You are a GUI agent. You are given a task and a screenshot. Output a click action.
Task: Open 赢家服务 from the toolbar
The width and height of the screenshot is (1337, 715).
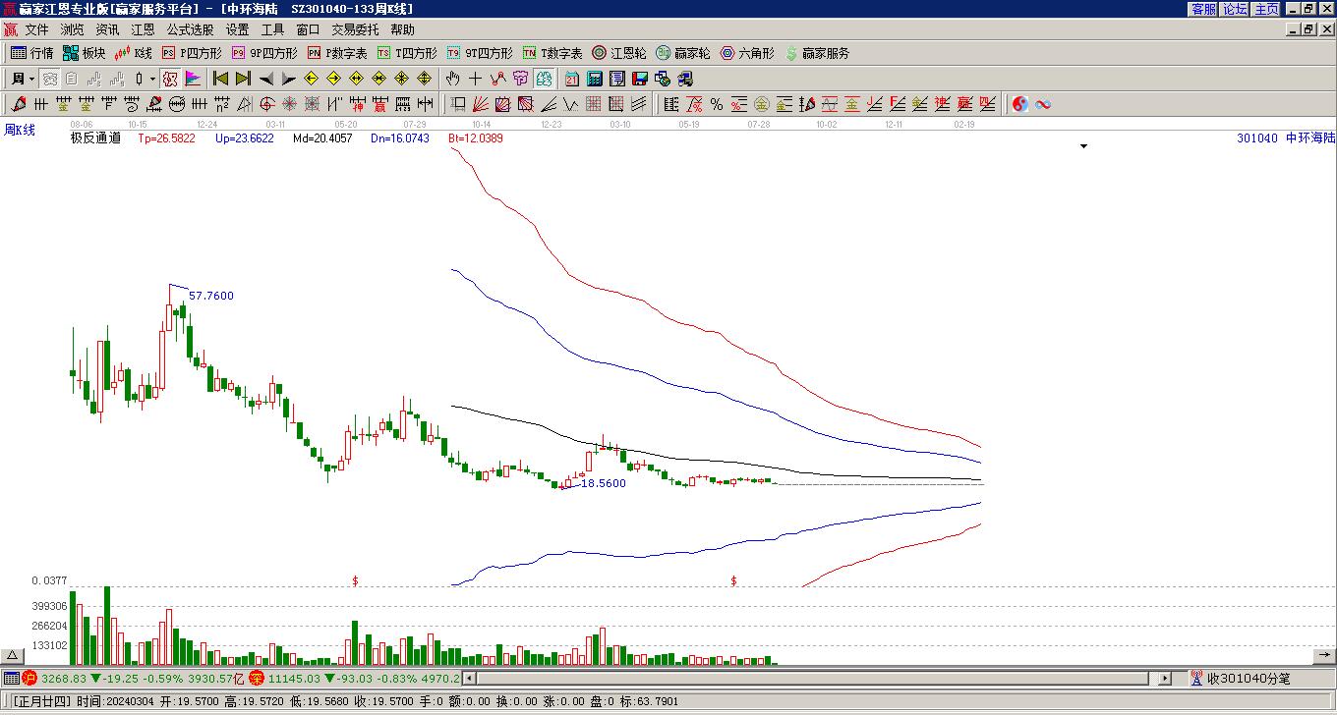click(x=817, y=53)
